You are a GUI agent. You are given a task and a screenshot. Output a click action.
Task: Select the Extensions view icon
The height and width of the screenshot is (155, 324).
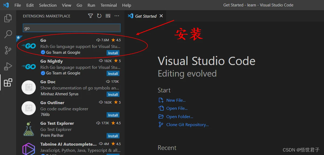pos(8,82)
